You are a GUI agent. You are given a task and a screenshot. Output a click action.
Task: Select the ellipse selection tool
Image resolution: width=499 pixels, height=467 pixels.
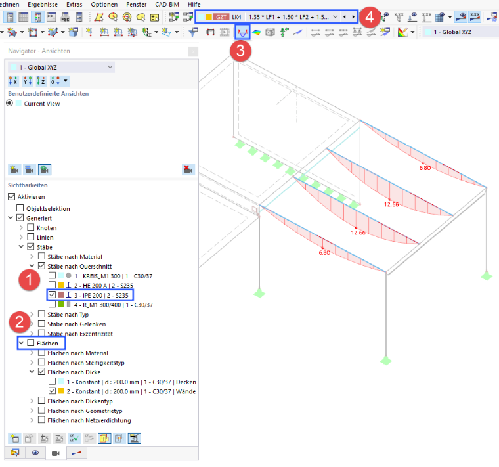click(x=113, y=17)
